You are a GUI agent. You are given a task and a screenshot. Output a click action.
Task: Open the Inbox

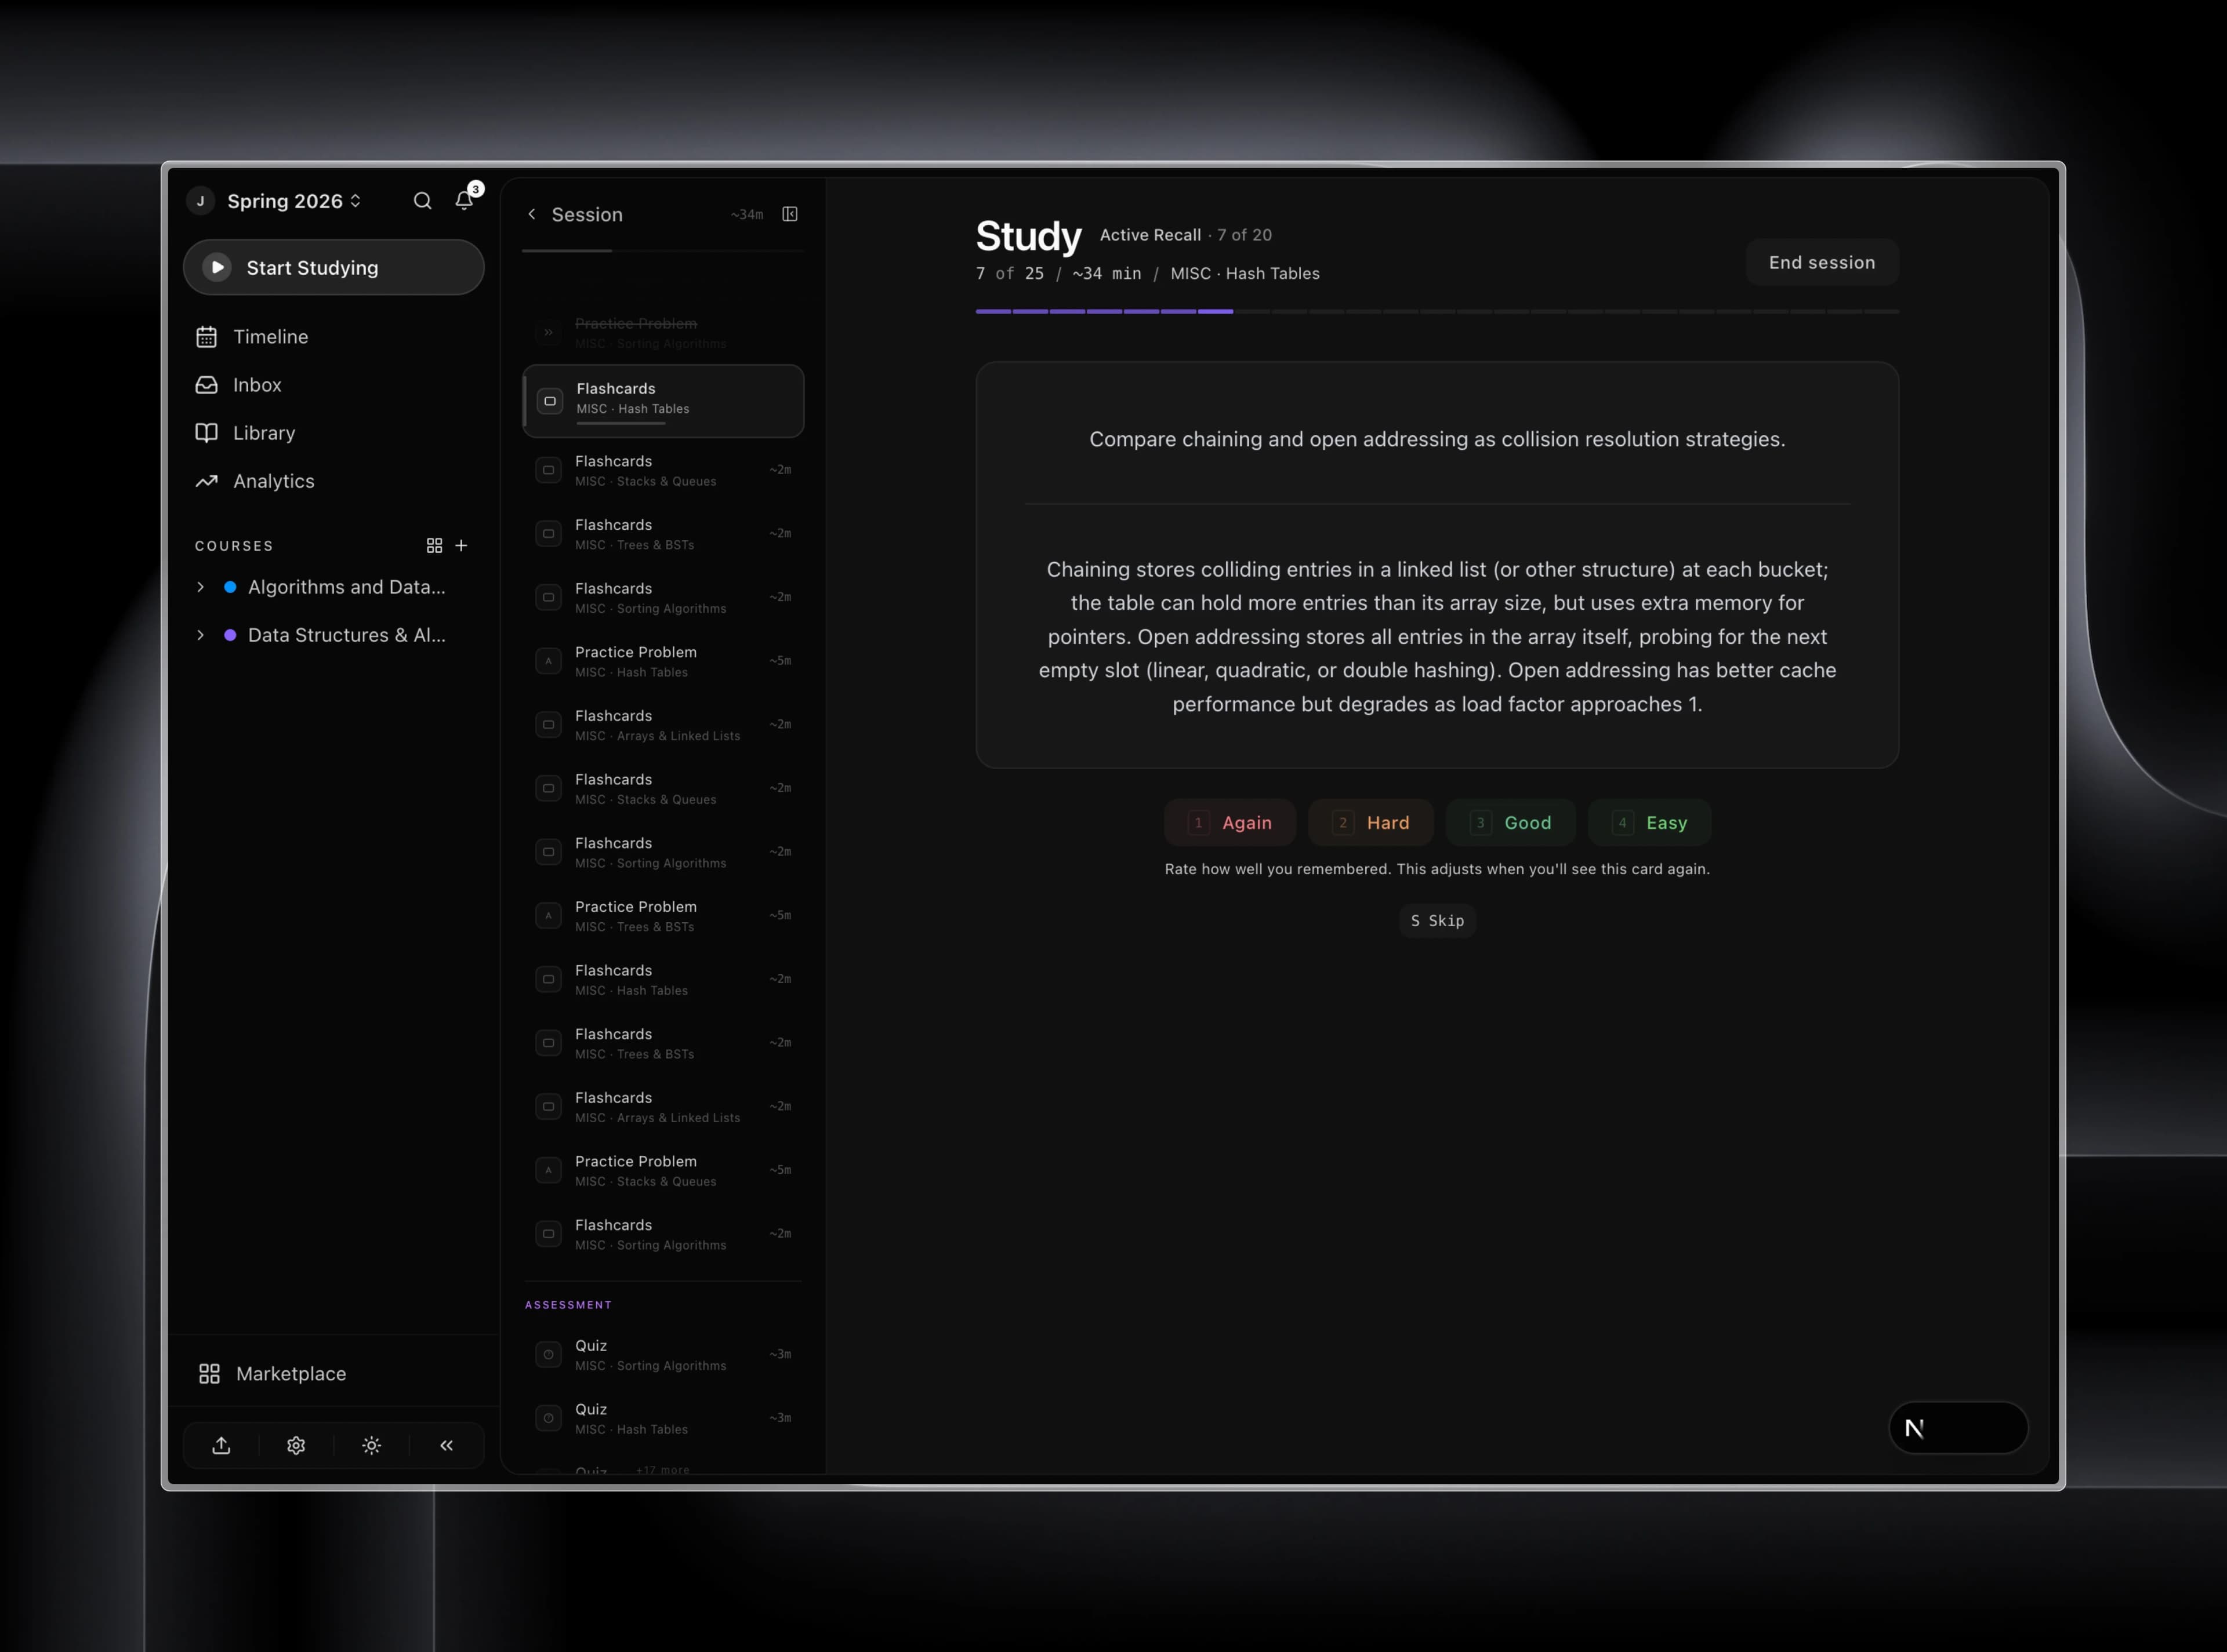pos(257,385)
